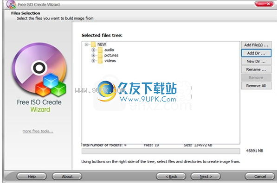The image size is (277, 183).
Task: Open the more free tools link
Action: coord(38,131)
